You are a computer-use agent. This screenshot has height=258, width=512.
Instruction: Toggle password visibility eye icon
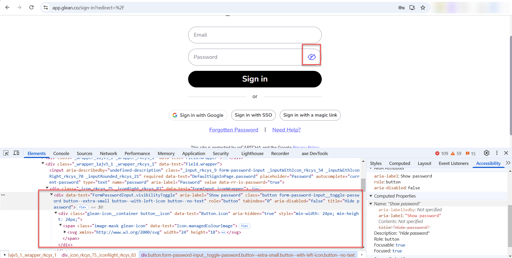point(312,57)
